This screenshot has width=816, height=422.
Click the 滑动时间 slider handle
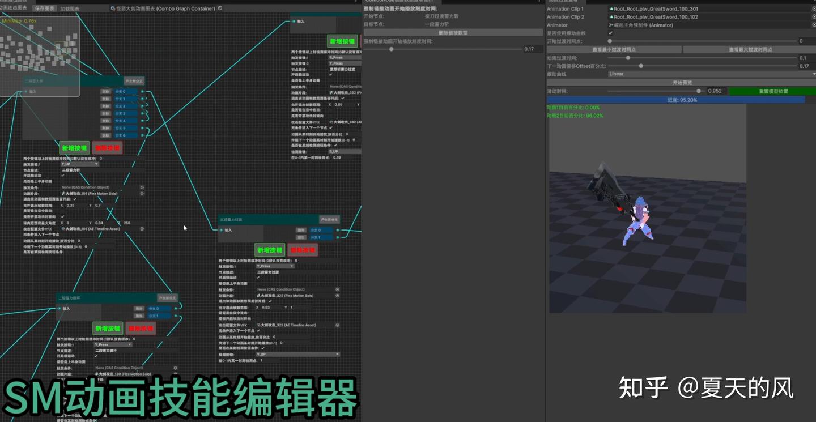[x=699, y=91]
